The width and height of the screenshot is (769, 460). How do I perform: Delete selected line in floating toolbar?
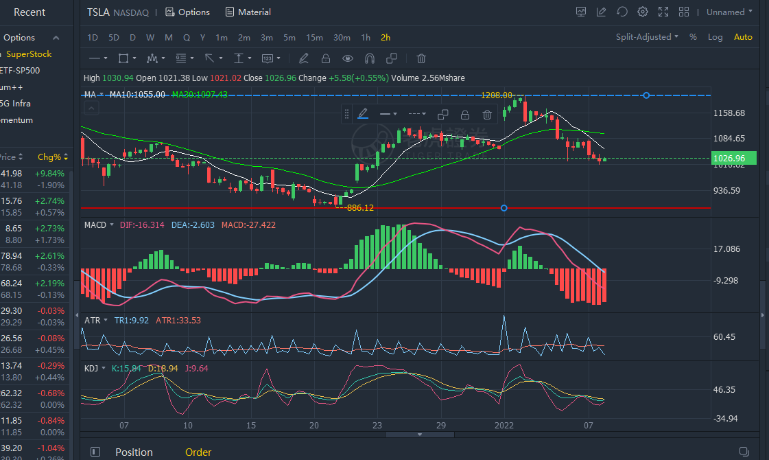pyautogui.click(x=487, y=115)
